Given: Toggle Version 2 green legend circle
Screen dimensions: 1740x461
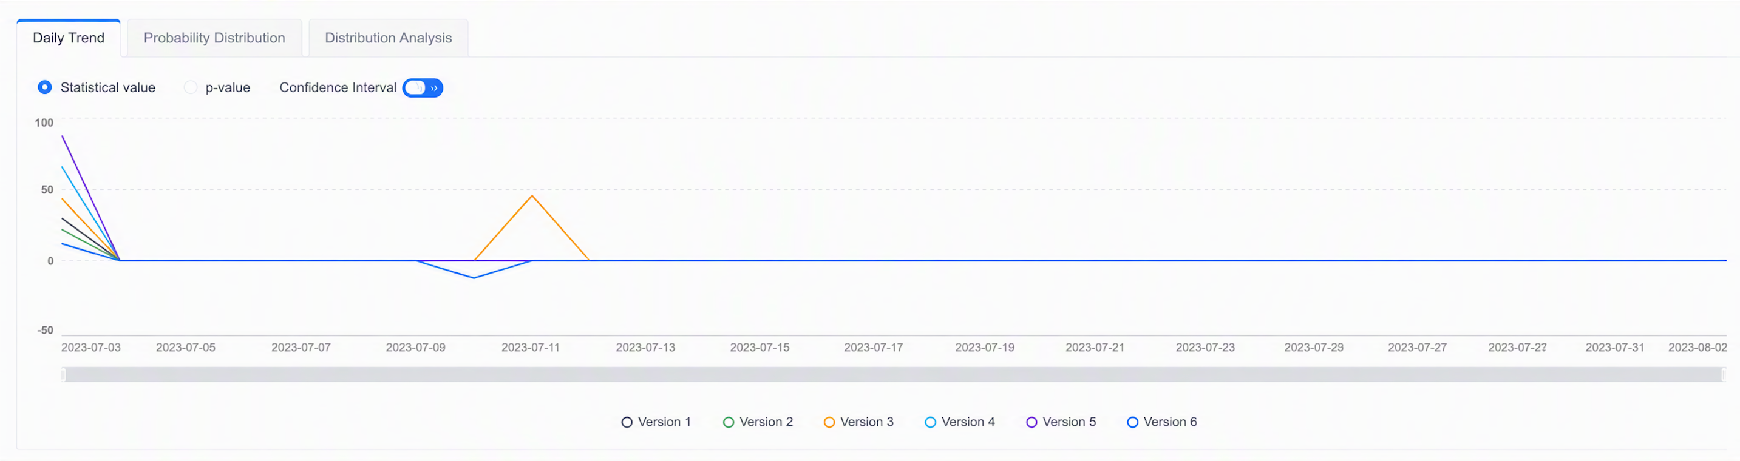Looking at the screenshot, I should click(728, 422).
